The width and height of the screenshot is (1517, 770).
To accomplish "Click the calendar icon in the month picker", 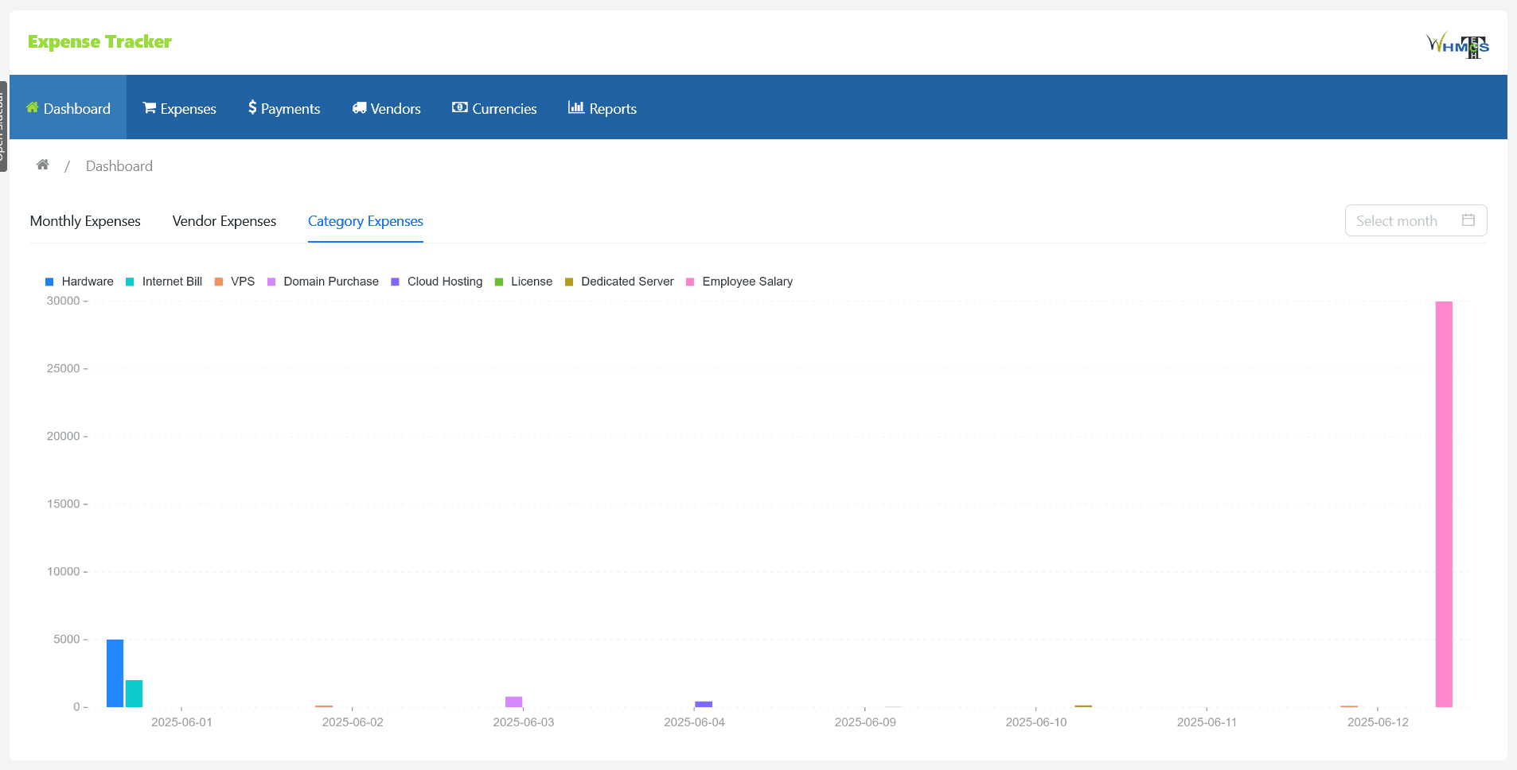I will pyautogui.click(x=1468, y=220).
